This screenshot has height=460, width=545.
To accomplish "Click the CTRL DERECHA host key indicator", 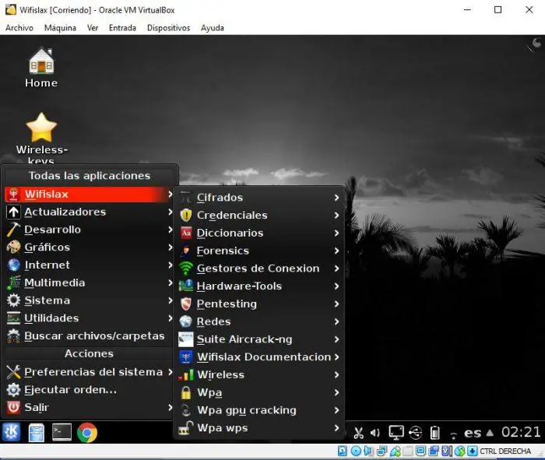I will coord(505,451).
